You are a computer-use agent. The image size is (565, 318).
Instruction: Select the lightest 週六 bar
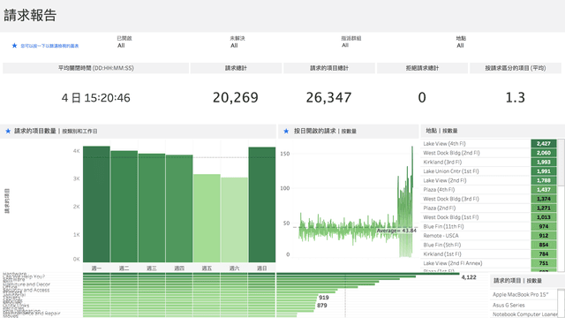pos(234,220)
